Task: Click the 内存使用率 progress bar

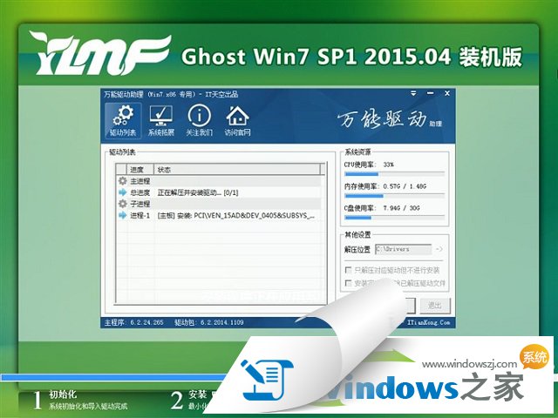Action: tap(394, 196)
